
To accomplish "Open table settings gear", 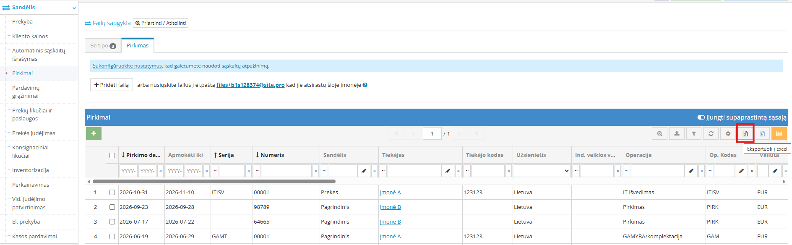I will coord(728,133).
